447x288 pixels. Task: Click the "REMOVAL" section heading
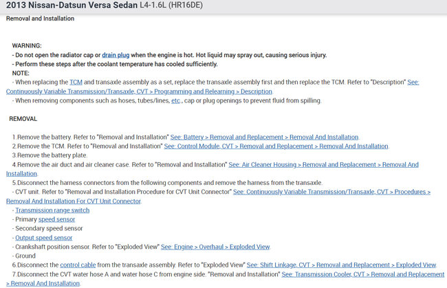[23, 119]
